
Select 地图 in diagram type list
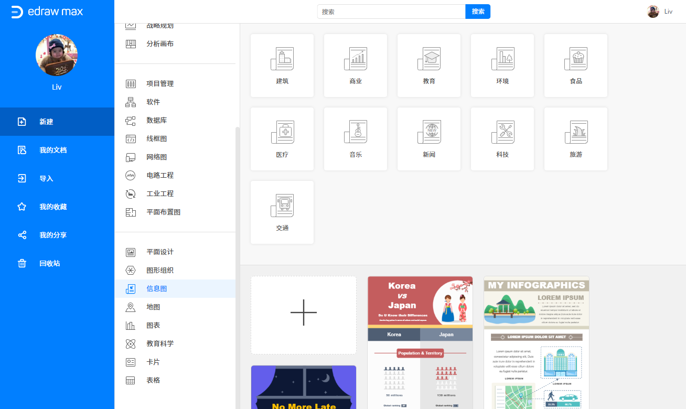pyautogui.click(x=153, y=307)
